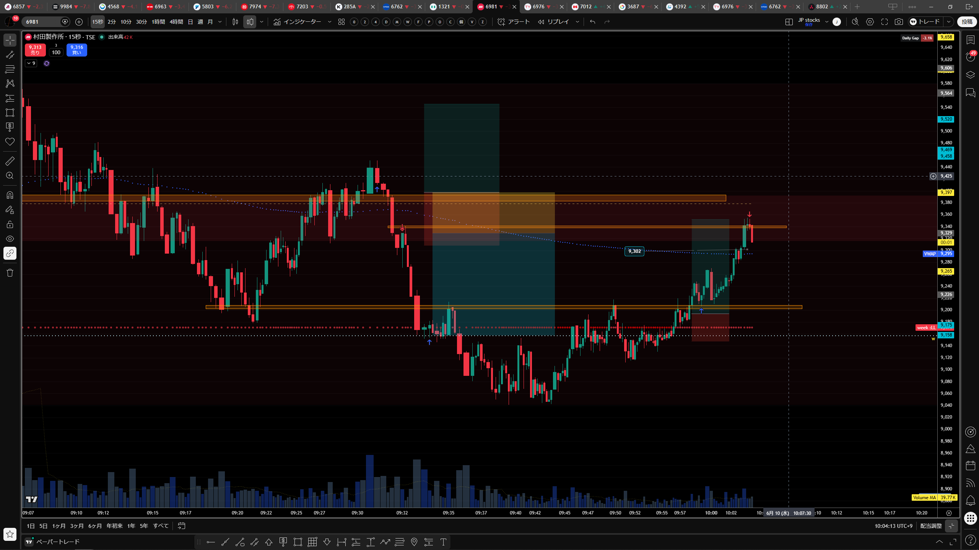The image size is (979, 550).
Task: Open the layout selection grid icon
Action: 789,22
